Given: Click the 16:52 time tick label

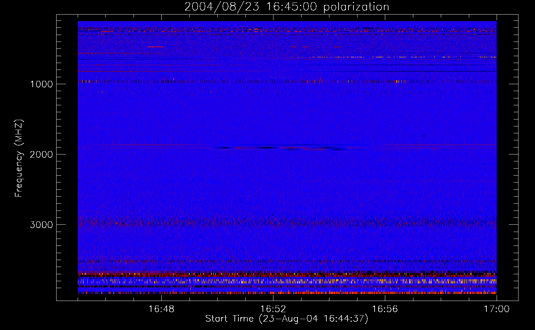Looking at the screenshot, I should pyautogui.click(x=273, y=309).
